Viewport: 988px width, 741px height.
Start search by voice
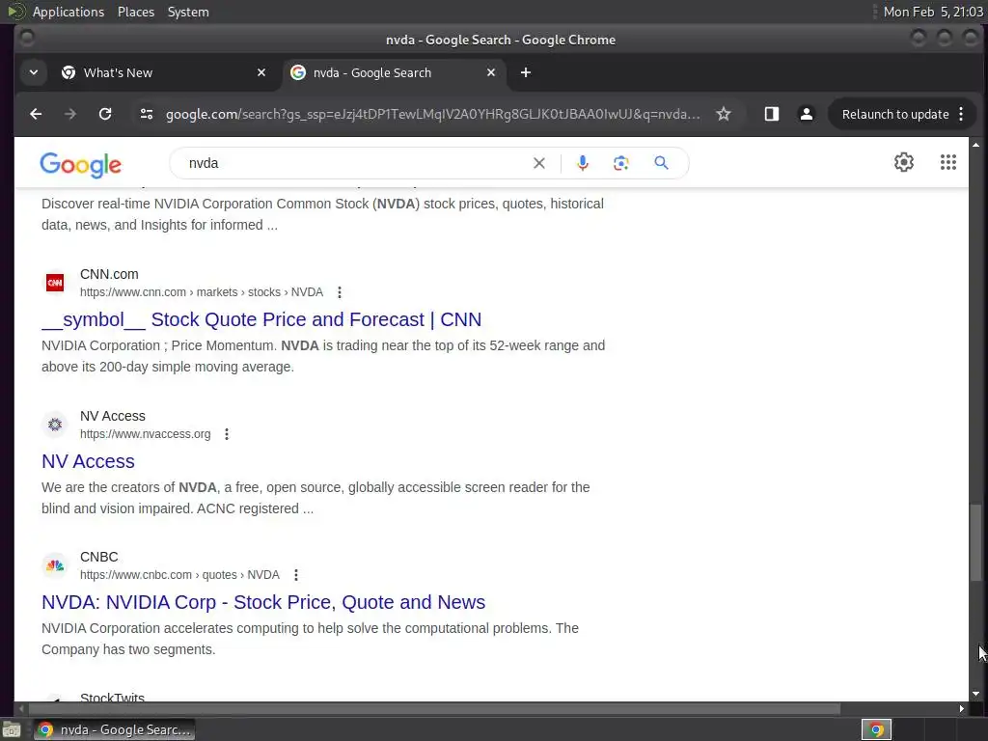click(x=583, y=163)
